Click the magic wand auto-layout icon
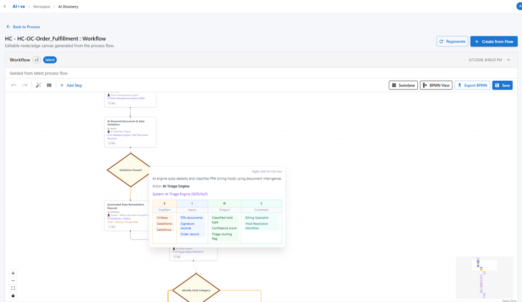Viewport: 522px width, 302px height. pyautogui.click(x=38, y=85)
